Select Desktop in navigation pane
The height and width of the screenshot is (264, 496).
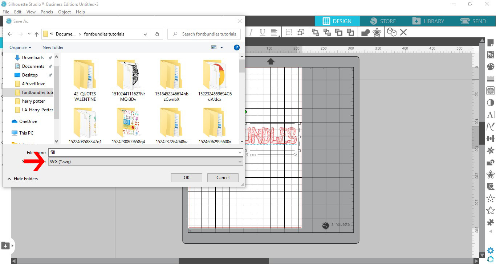[x=30, y=75]
